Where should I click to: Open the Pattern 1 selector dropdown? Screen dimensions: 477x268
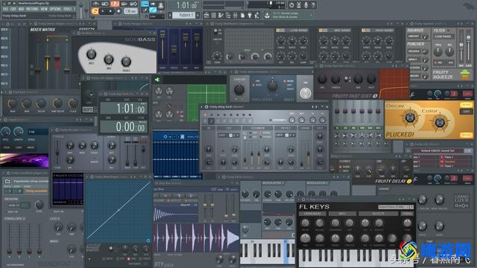coord(183,15)
